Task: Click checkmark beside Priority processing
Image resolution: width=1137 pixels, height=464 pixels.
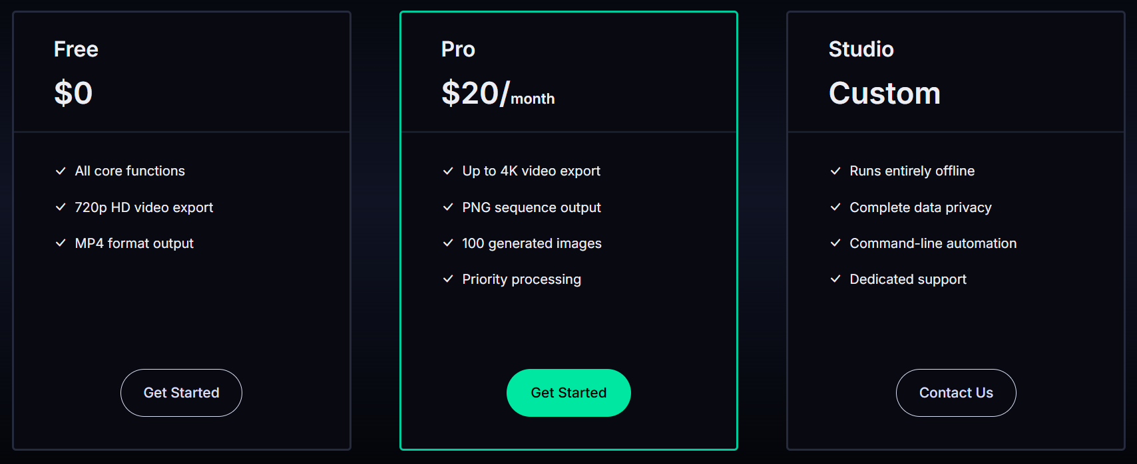Action: 448,279
